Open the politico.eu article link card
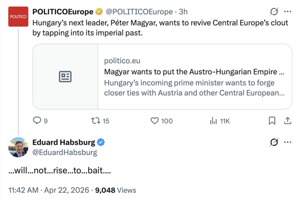The image size is (299, 199). coord(194,77)
